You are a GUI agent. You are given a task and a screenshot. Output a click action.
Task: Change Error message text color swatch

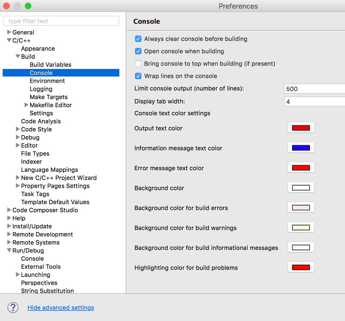point(301,168)
